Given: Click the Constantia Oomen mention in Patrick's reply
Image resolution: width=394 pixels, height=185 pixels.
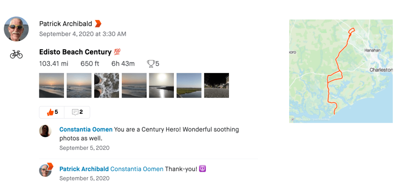Looking at the screenshot, I should pos(137,169).
